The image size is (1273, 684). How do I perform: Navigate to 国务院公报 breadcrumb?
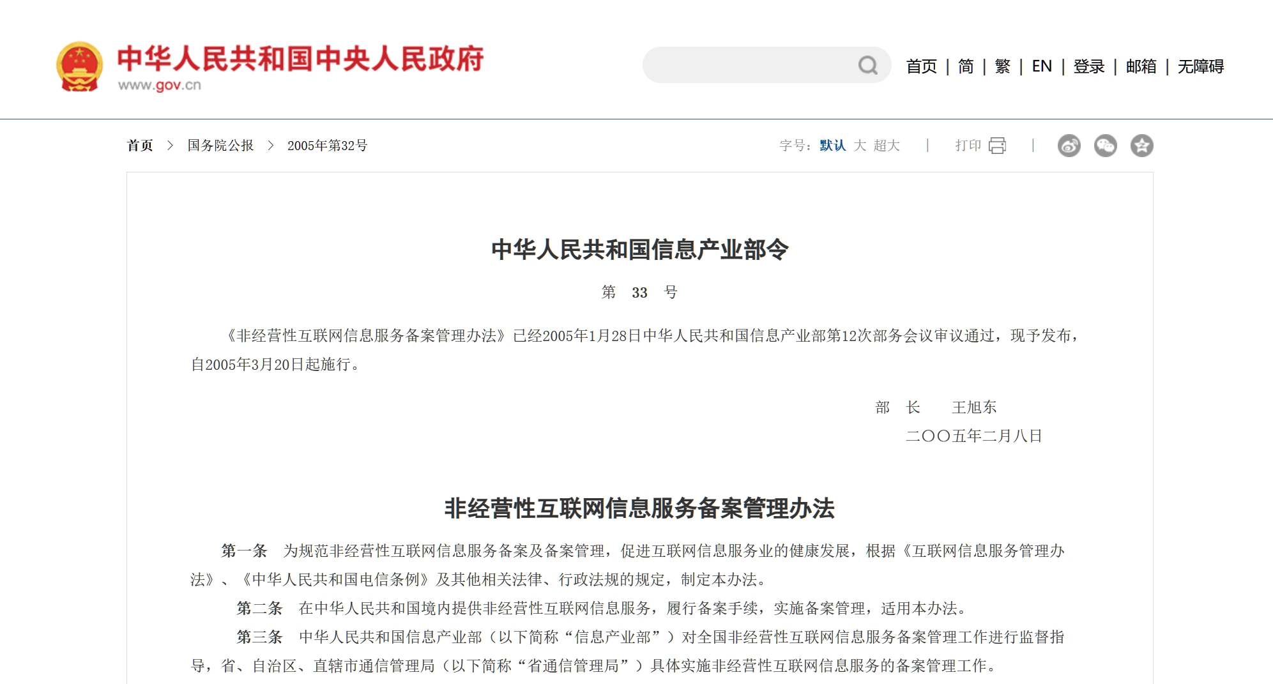coord(218,146)
